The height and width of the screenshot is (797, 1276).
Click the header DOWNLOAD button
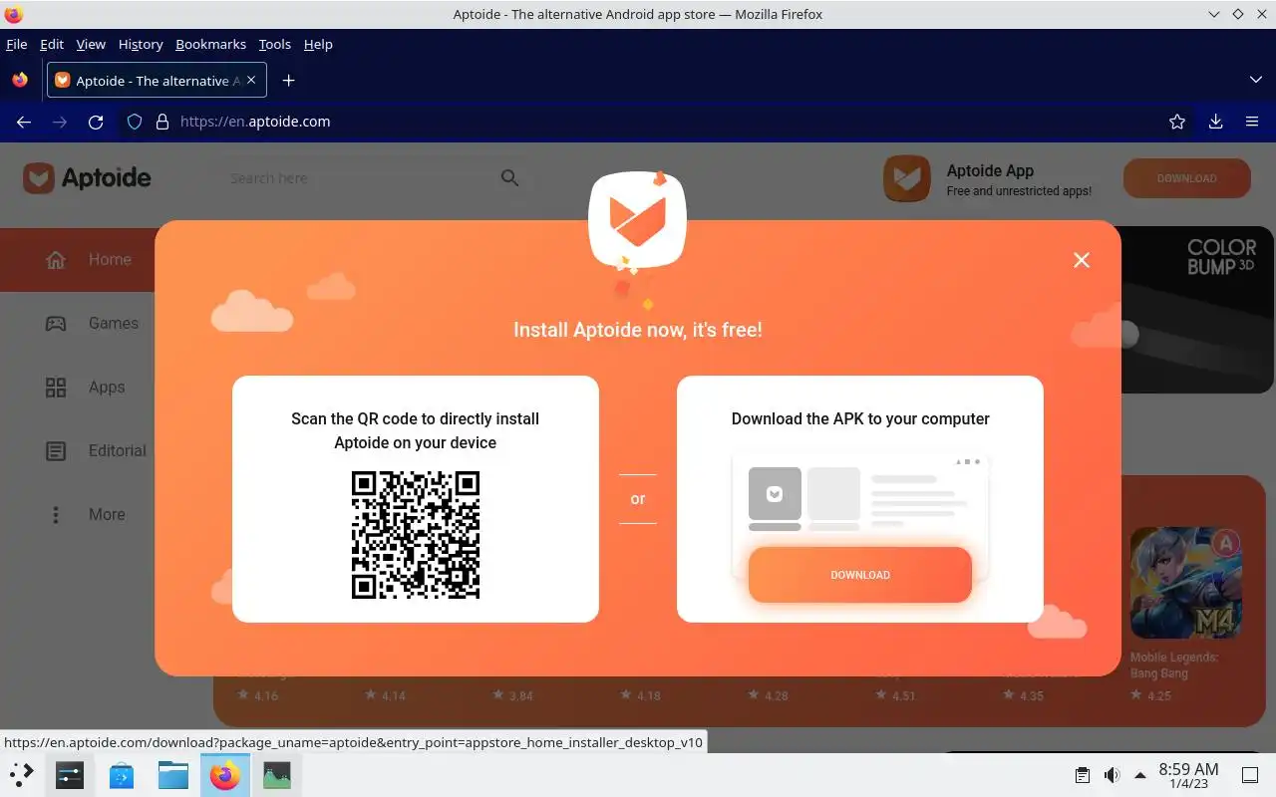[x=1186, y=178]
